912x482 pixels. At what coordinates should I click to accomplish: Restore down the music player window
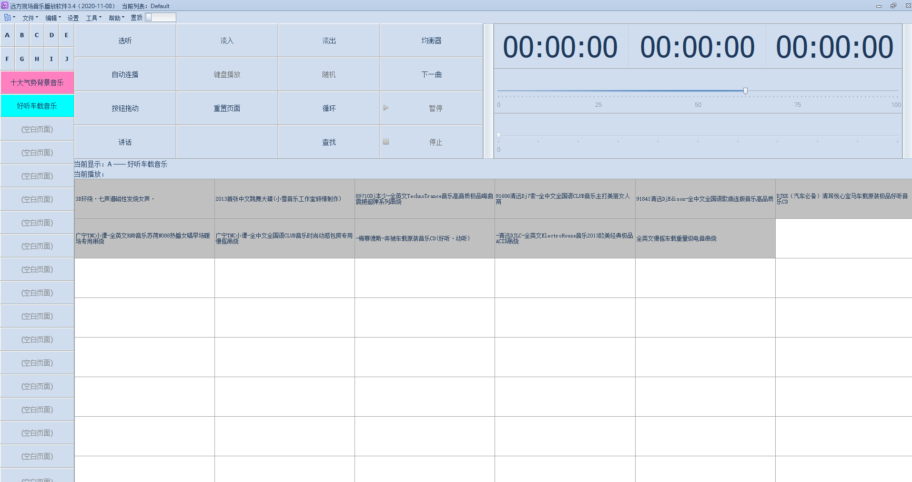[x=893, y=6]
